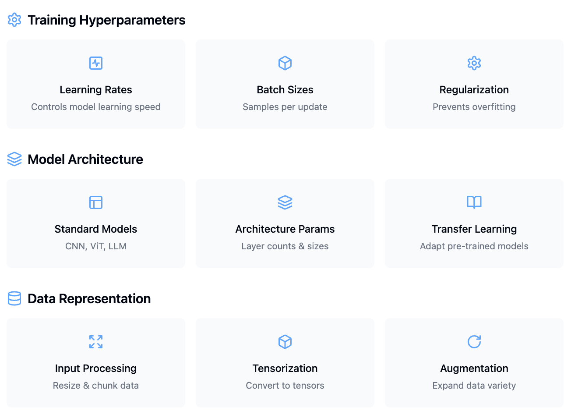This screenshot has height=418, width=571.
Task: Click the database icon beside Data Representation
Action: click(x=14, y=298)
